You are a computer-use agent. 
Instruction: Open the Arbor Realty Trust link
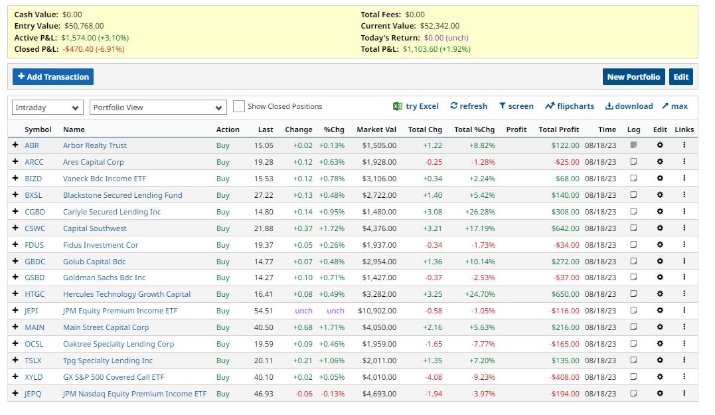point(95,145)
